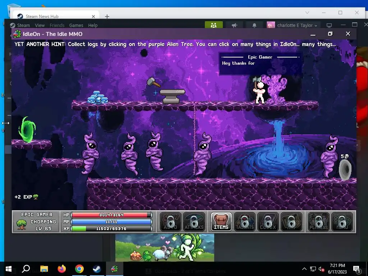
Task: Click the ghost monster near skull portal
Action: 330,156
